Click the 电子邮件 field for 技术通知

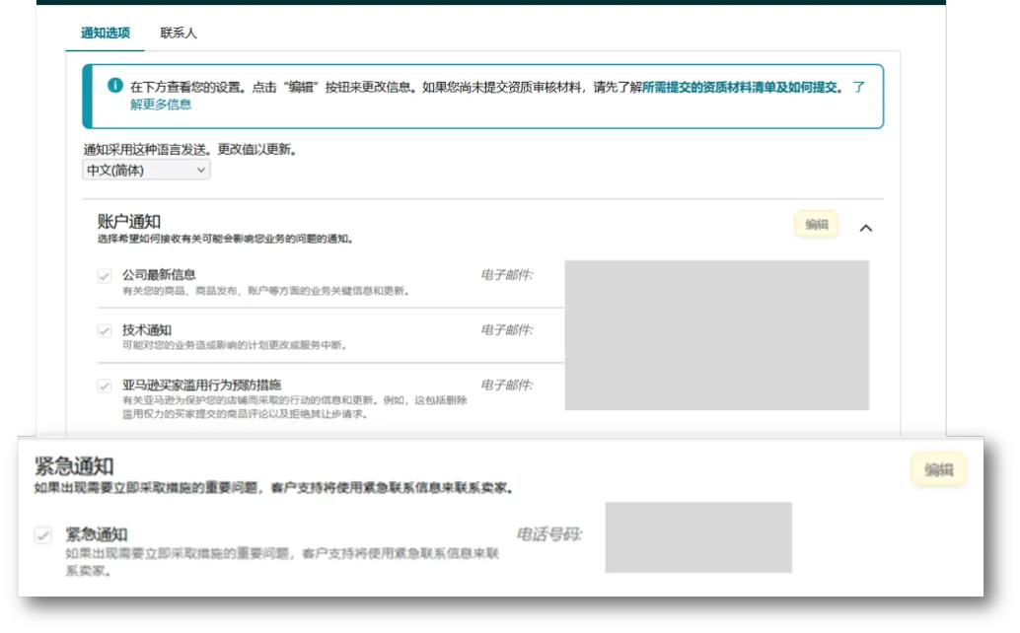pyautogui.click(x=716, y=335)
